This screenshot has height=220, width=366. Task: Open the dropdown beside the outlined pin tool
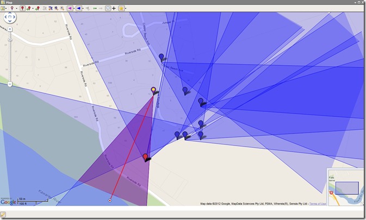click(16, 8)
